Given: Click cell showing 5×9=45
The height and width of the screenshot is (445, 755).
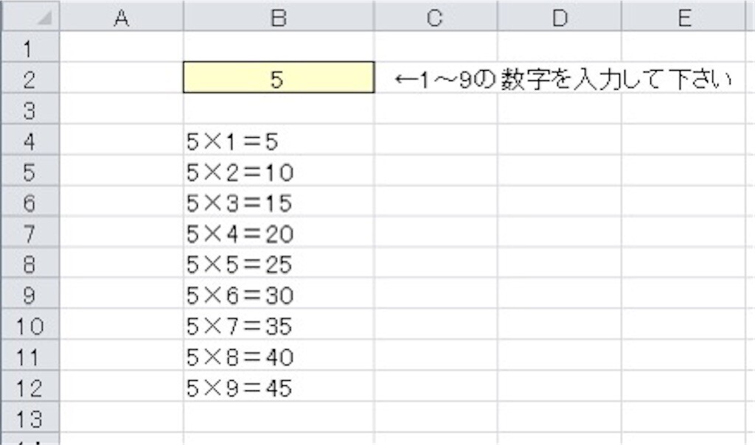Looking at the screenshot, I should point(279,386).
